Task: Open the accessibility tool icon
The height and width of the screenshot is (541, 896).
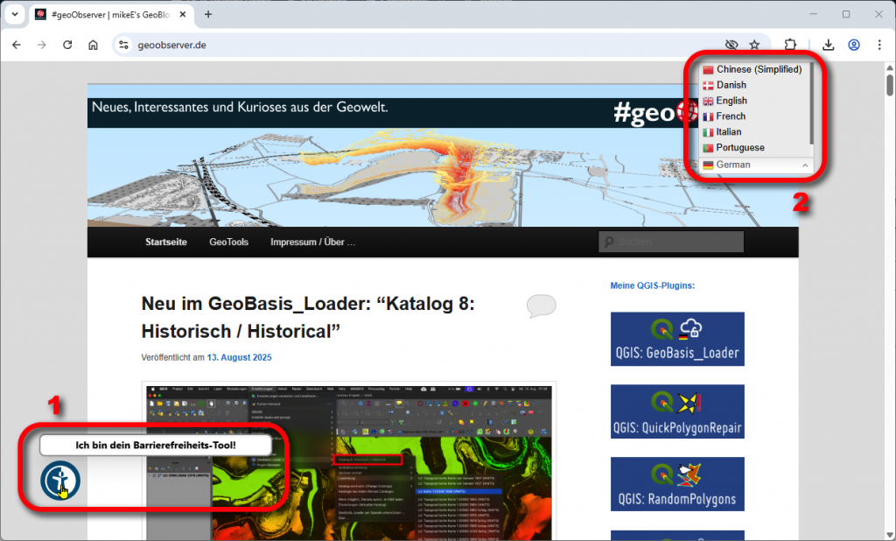Action: point(60,481)
